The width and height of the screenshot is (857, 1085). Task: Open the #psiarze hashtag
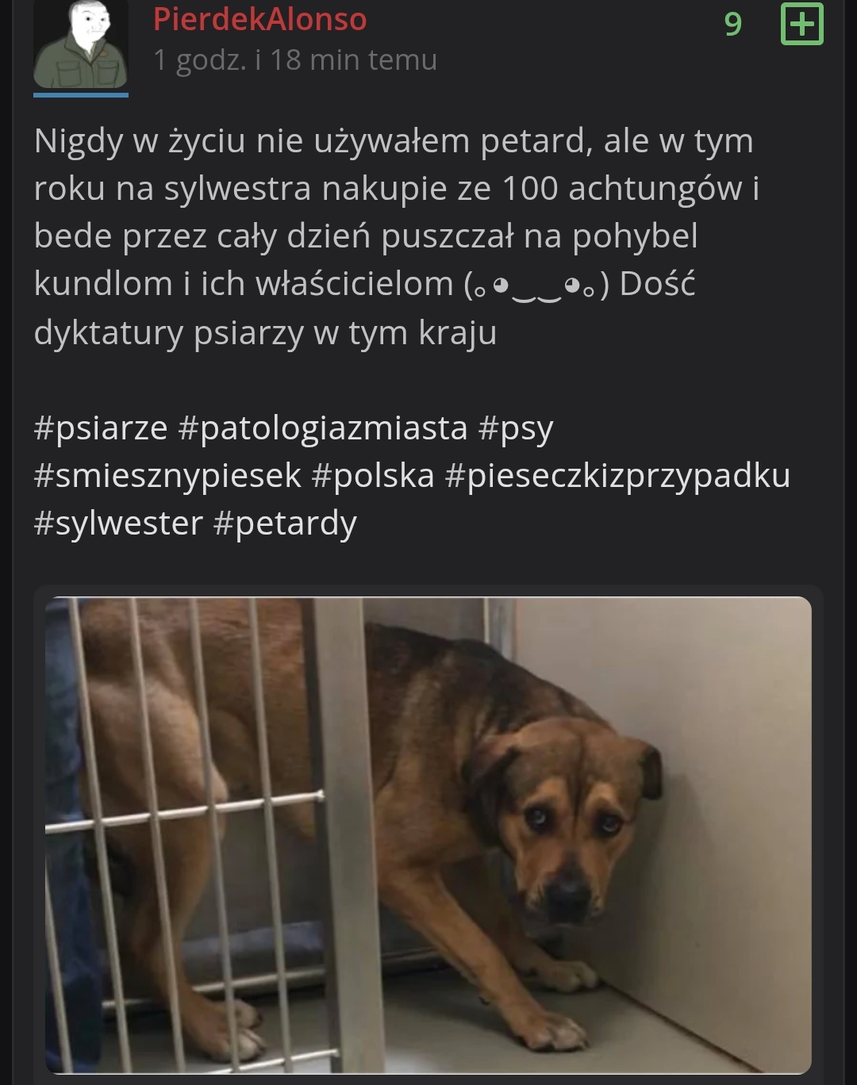[x=101, y=428]
